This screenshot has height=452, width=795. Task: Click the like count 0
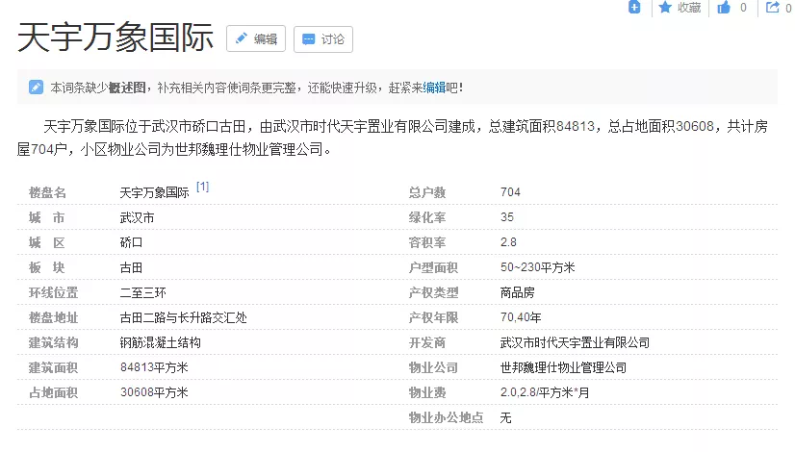click(x=743, y=8)
